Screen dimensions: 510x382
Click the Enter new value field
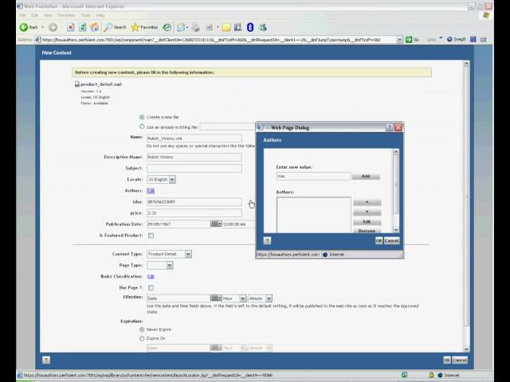tap(313, 176)
